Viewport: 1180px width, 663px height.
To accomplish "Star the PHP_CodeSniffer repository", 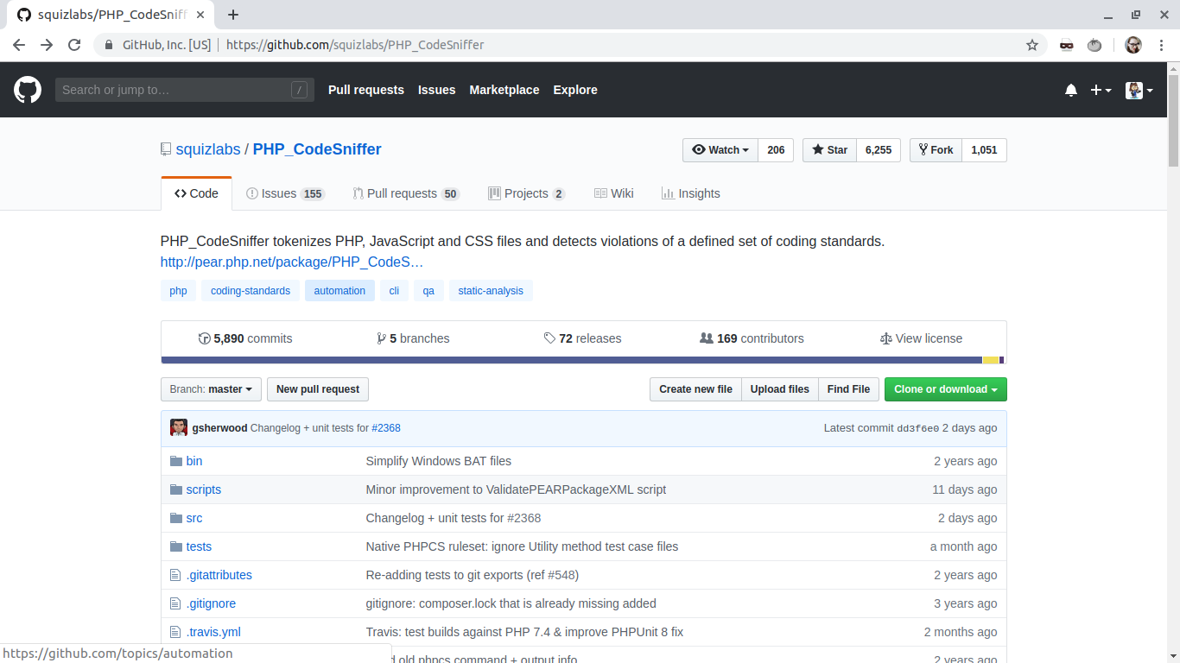I will 829,150.
